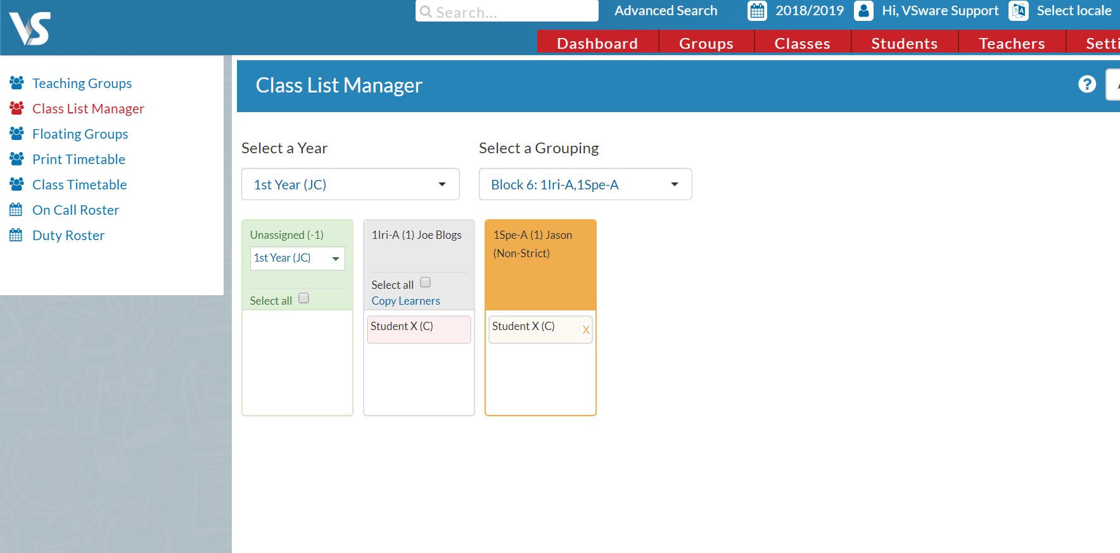Open the Settings tab
This screenshot has height=553, width=1120.
point(1093,43)
